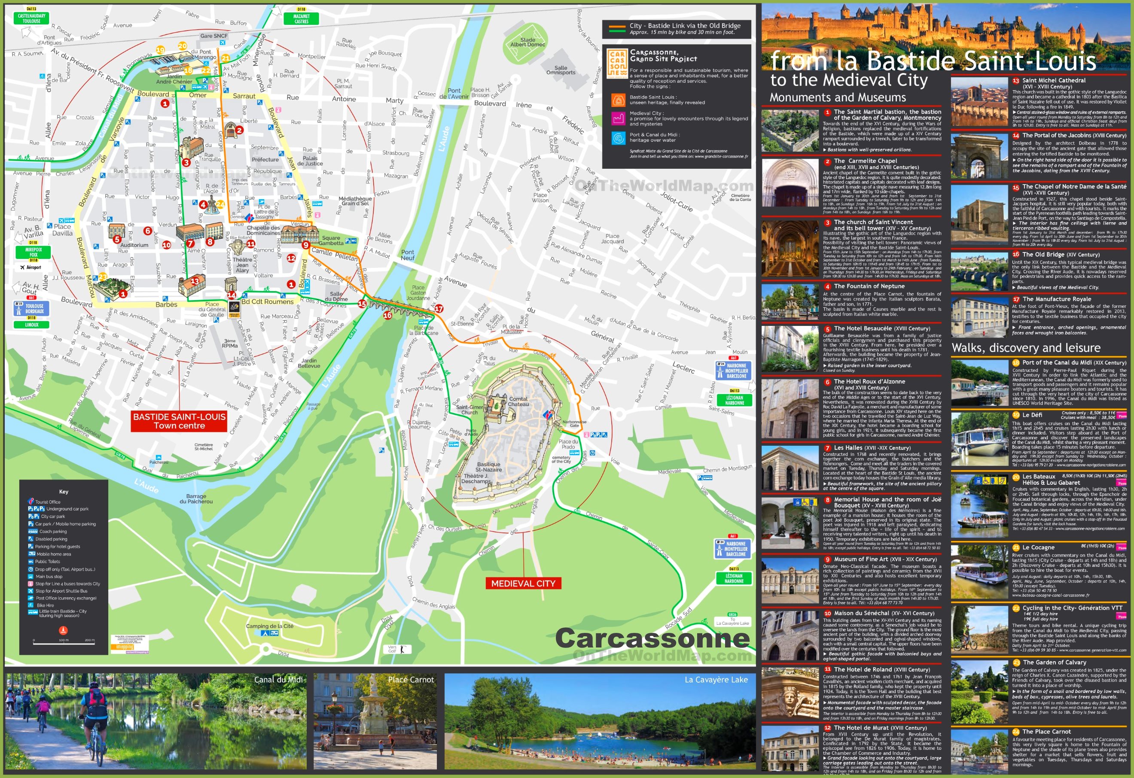Viewport: 1134px width, 778px height.
Task: Open the Canal du Midi photo thumbnail
Action: tap(156, 721)
